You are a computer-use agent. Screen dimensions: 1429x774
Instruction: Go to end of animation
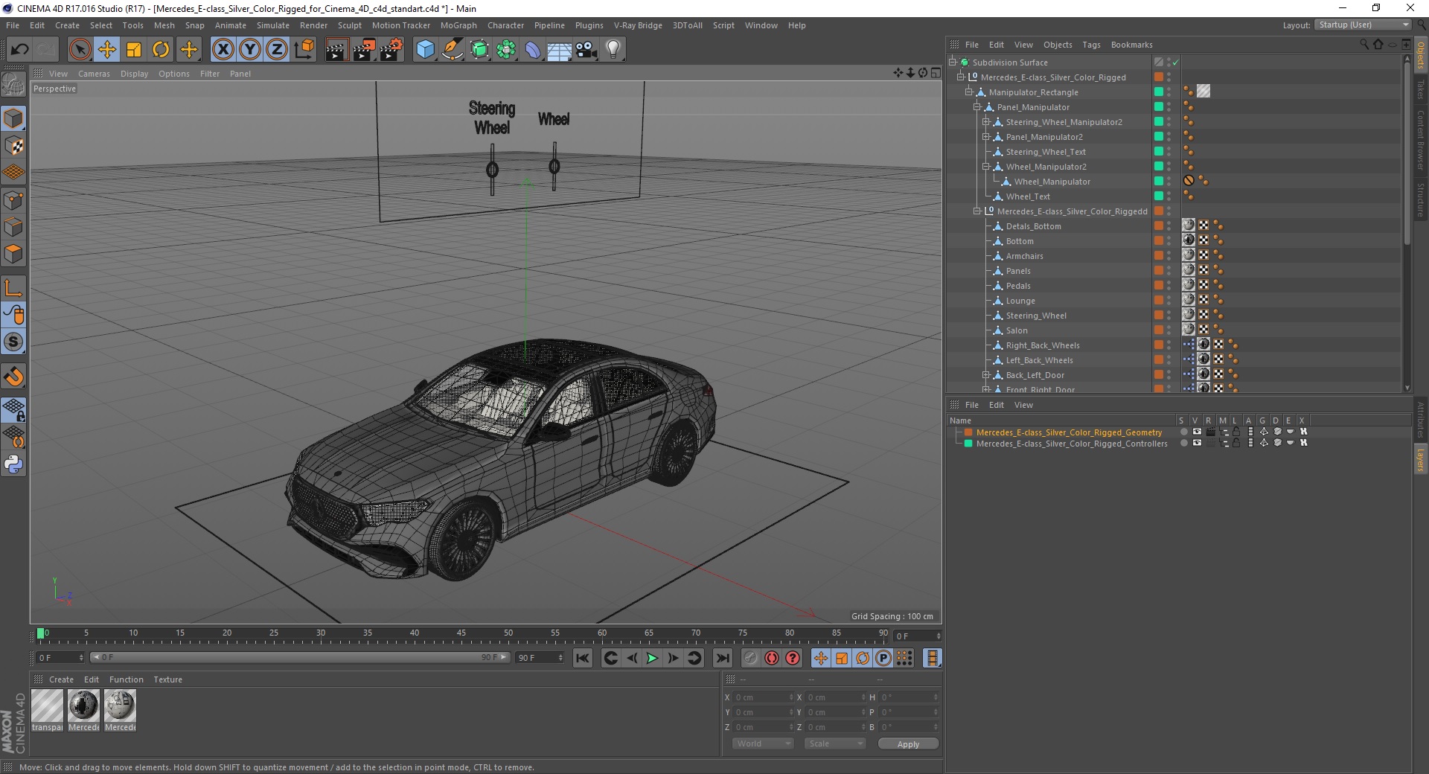[x=723, y=658]
